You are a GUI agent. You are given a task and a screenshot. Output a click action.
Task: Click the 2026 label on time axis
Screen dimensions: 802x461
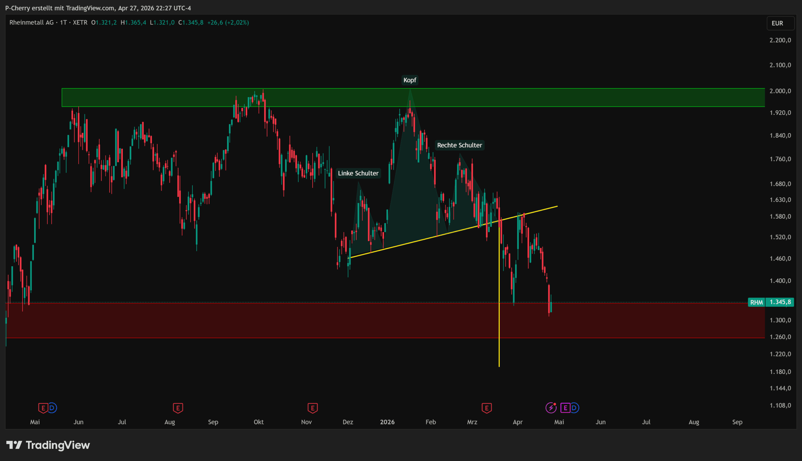(387, 422)
